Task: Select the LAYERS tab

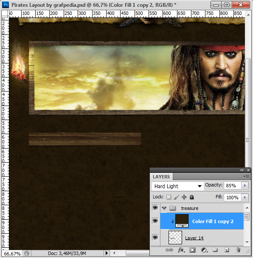Action: (x=161, y=177)
